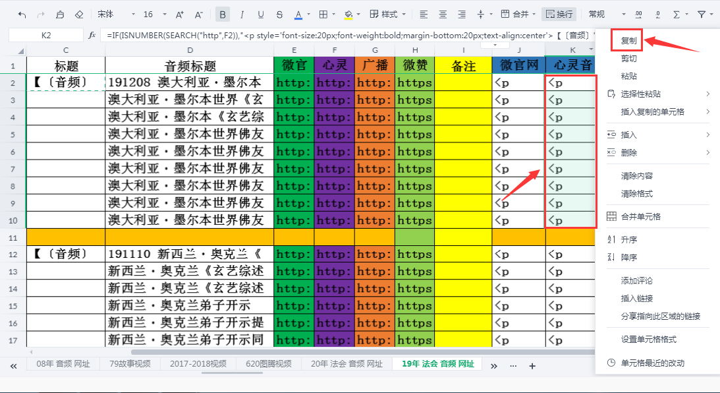Image resolution: width=720 pixels, height=393 pixels.
Task: Switch to the 2017-2018视频 sheet tab
Action: 198,363
